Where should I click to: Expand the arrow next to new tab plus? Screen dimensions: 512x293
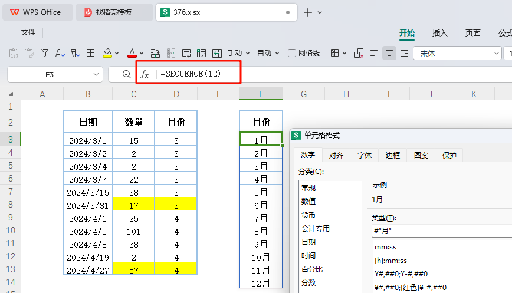click(320, 12)
